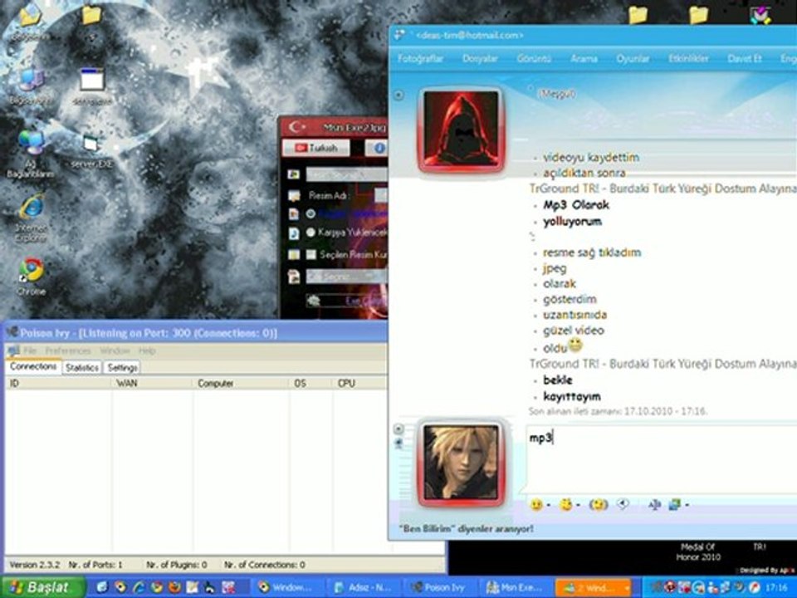Viewport: 797px width, 598px height.
Task: Select the first radio option under Resim Adı
Action: pyautogui.click(x=310, y=213)
